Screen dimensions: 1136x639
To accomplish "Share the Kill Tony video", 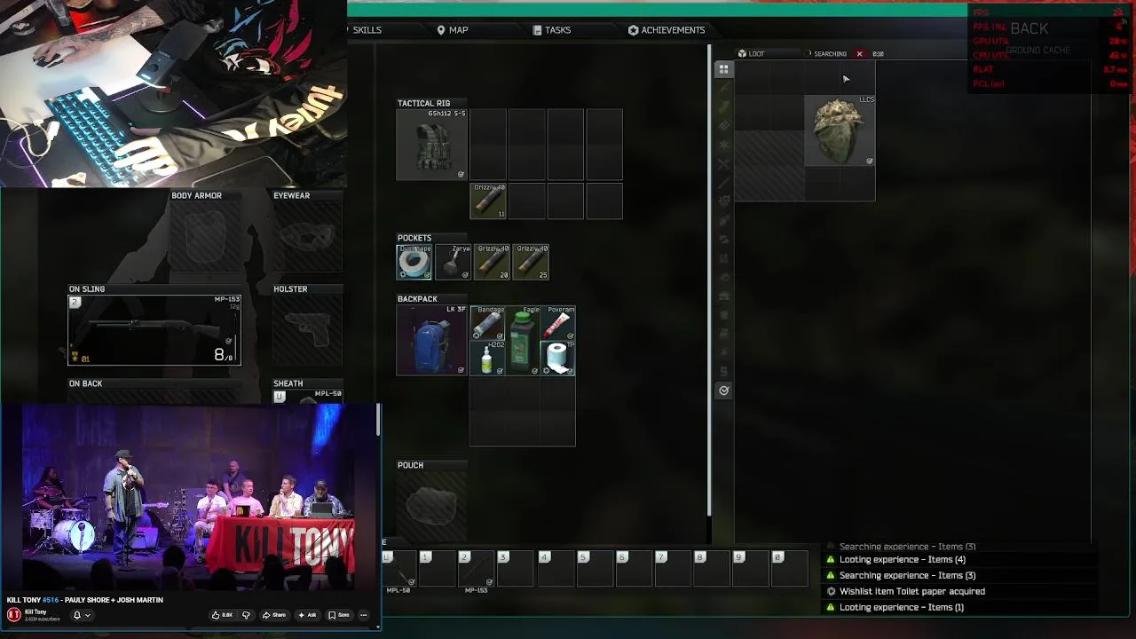I will [x=274, y=615].
